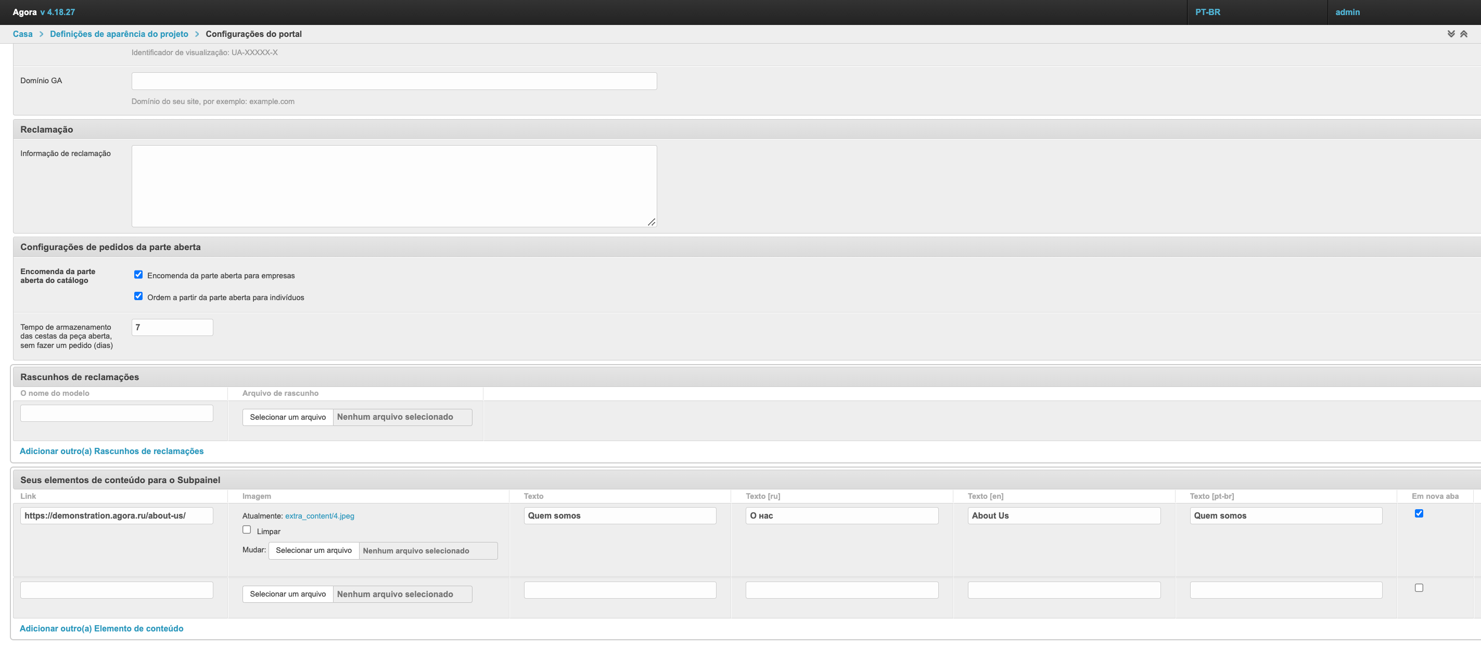Click the storage time days field showing 7

[x=172, y=328]
